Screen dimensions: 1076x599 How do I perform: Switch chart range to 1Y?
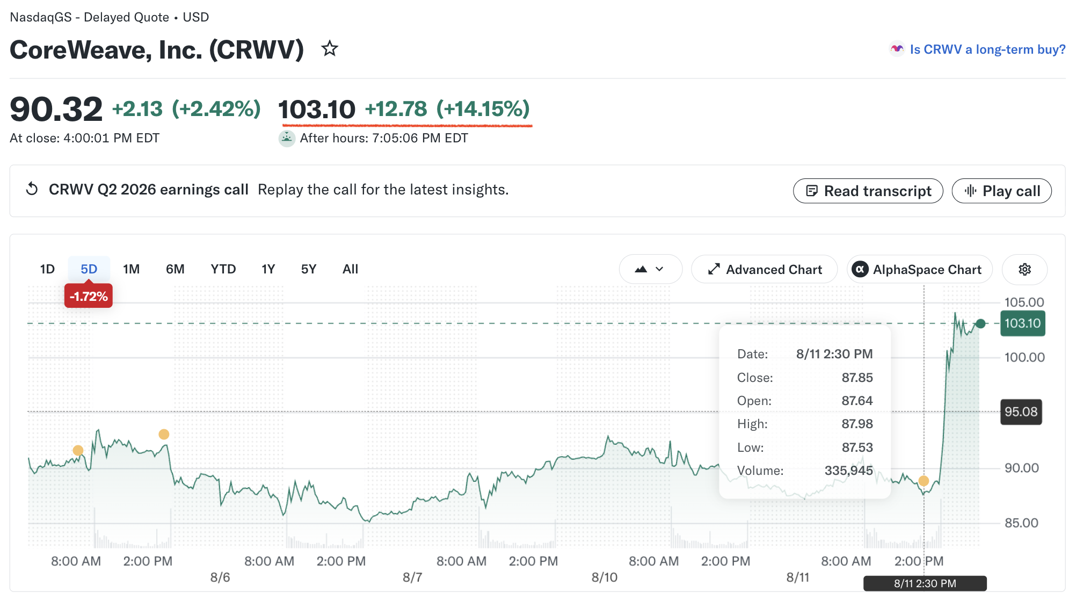tap(268, 269)
